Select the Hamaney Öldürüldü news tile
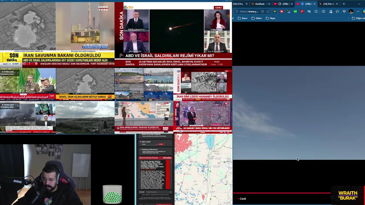The height and width of the screenshot is (205, 365). 203,84
